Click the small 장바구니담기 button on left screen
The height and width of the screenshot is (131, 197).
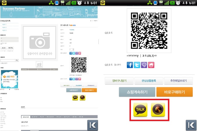coord(66,85)
